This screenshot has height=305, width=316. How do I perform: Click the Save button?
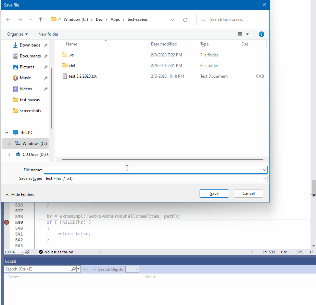(x=214, y=193)
